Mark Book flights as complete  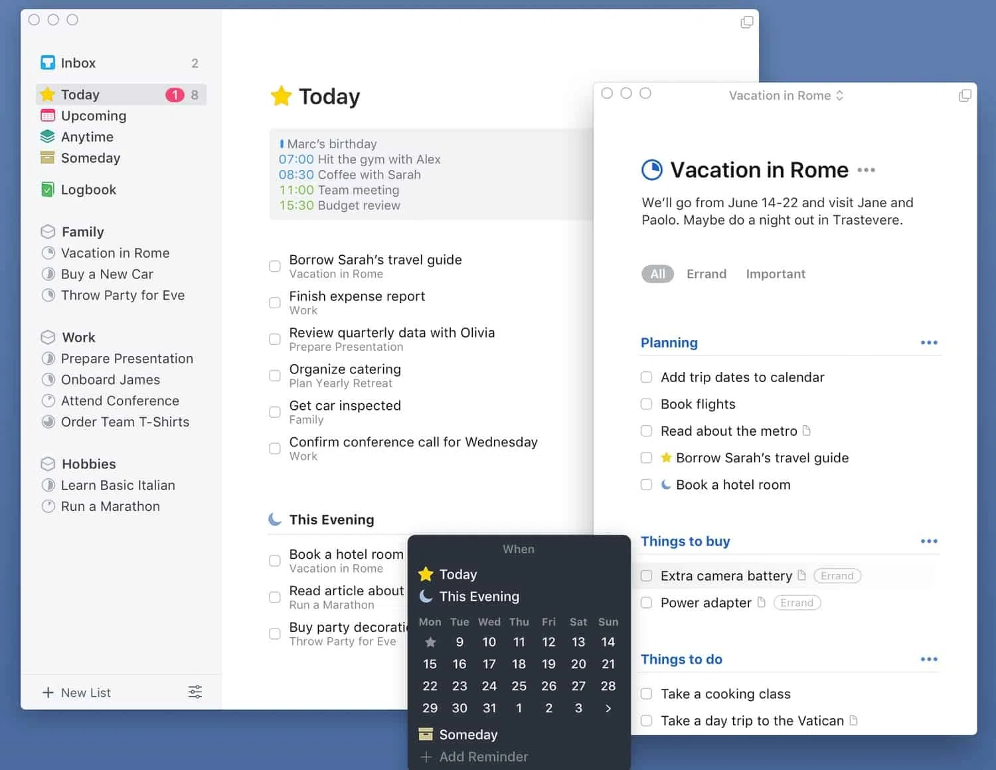click(x=646, y=404)
